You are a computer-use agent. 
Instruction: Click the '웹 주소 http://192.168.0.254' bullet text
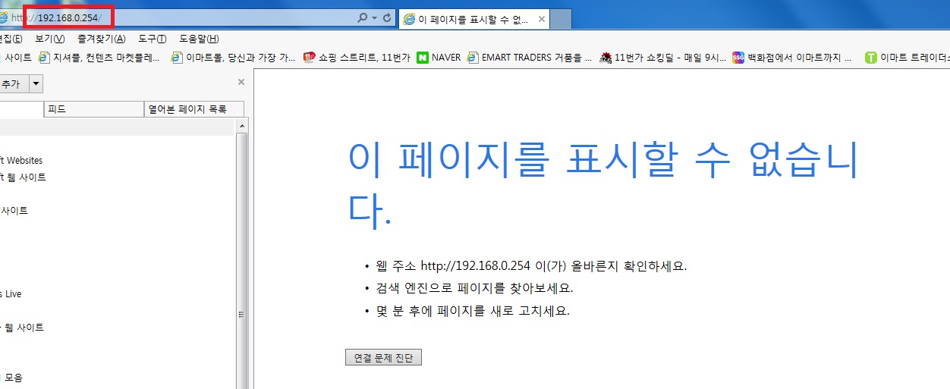tap(530, 266)
